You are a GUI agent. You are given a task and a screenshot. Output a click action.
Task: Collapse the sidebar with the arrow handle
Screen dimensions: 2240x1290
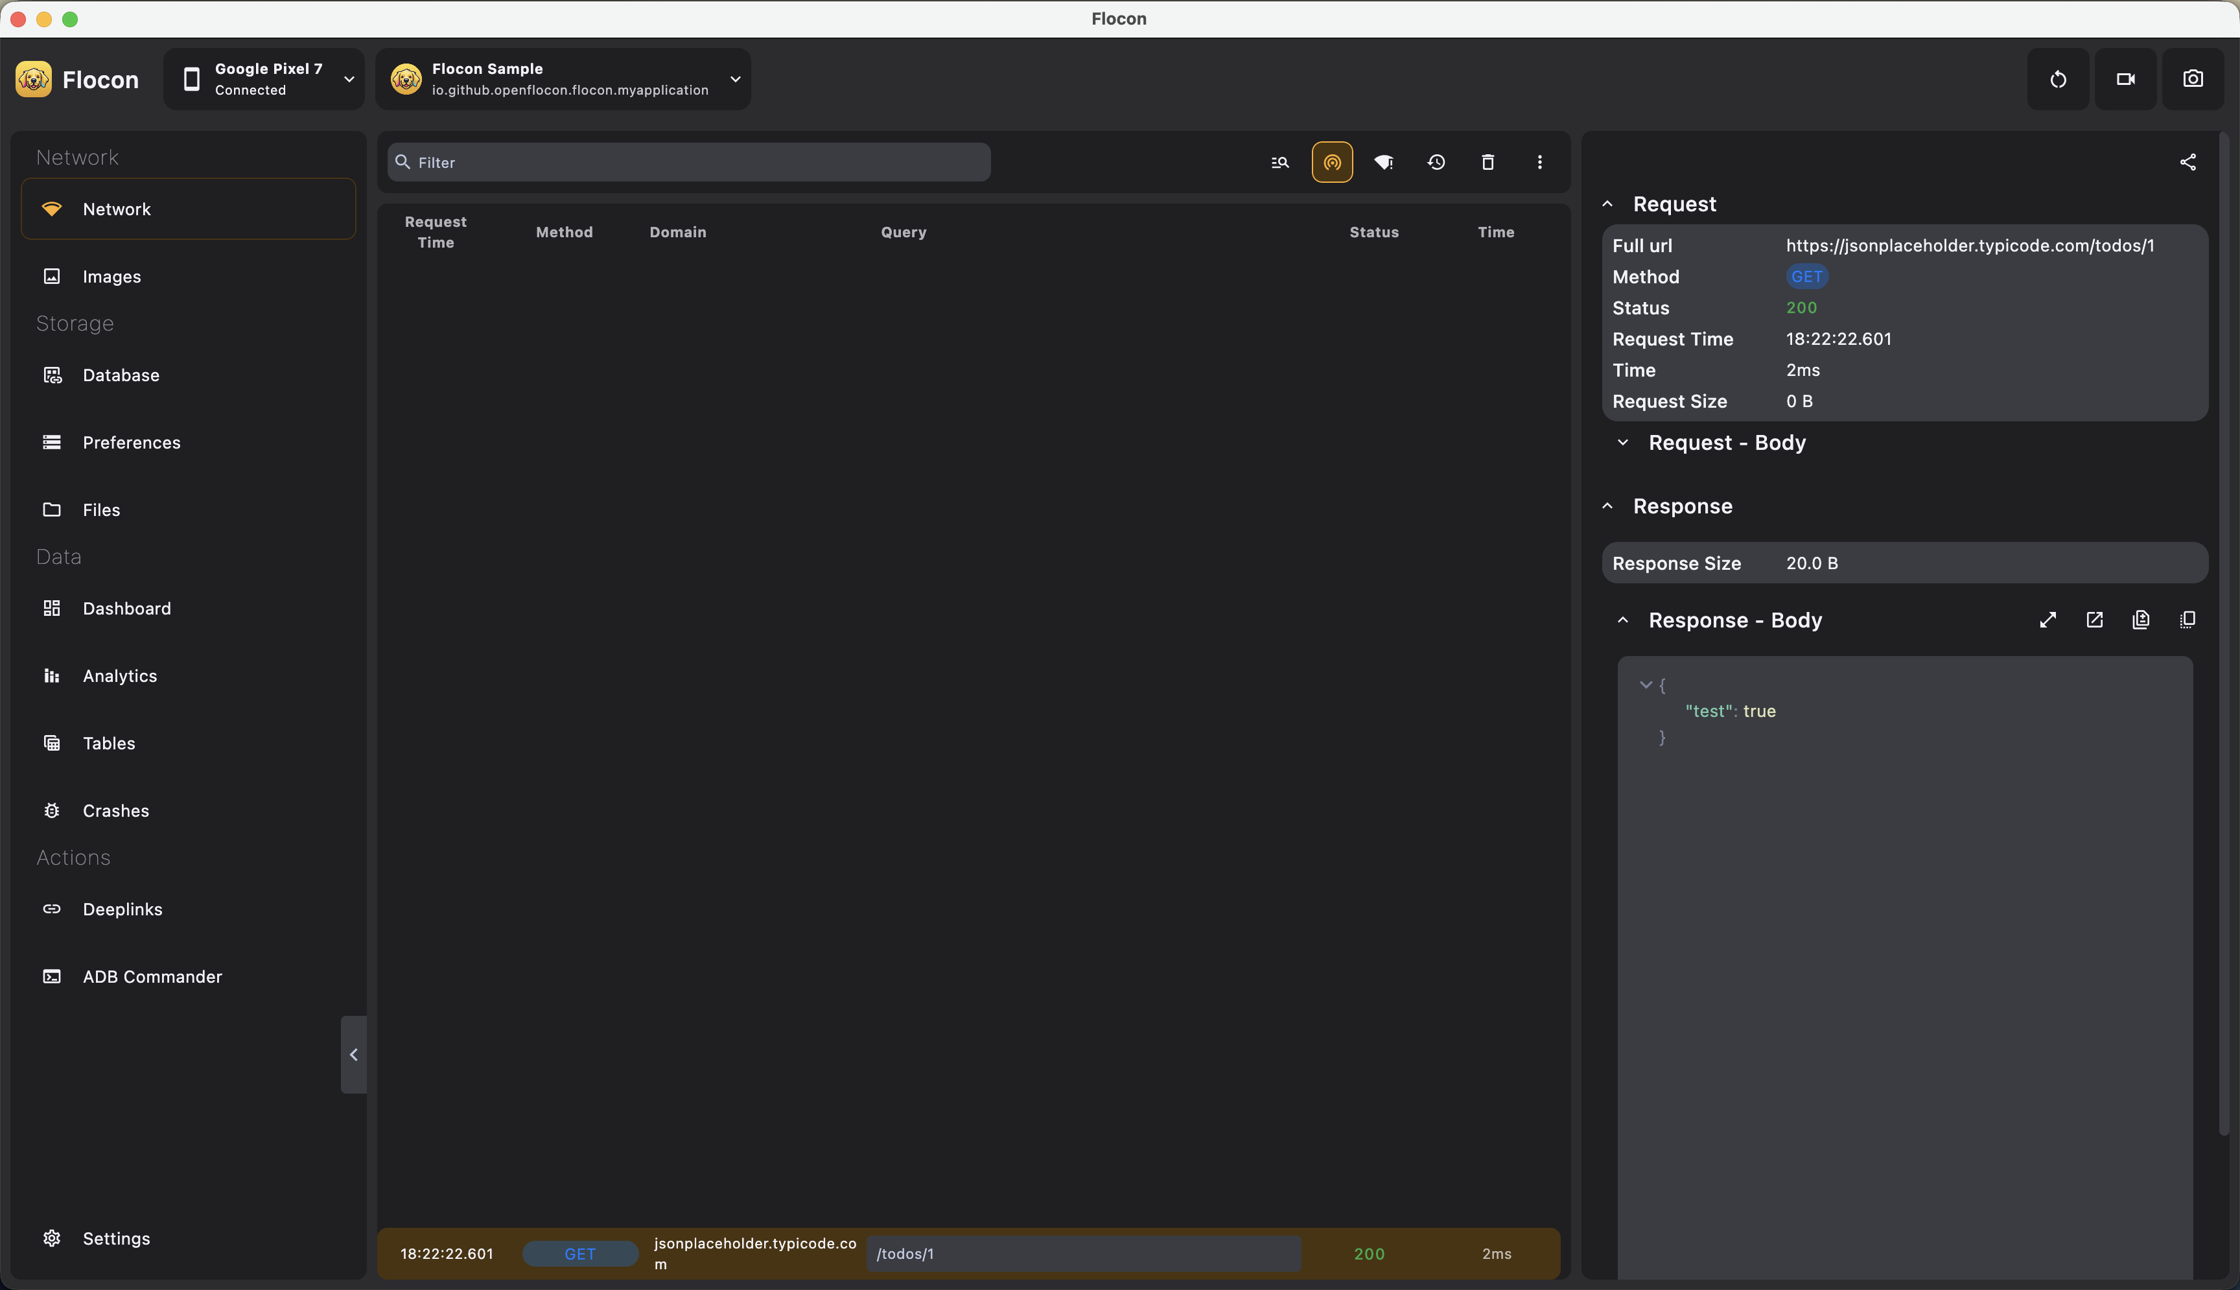[353, 1054]
